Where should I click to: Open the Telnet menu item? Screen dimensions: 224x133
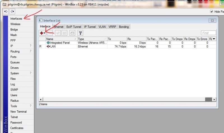(x=14, y=117)
